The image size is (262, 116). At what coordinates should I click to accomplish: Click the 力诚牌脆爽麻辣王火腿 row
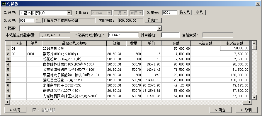pos(127,96)
